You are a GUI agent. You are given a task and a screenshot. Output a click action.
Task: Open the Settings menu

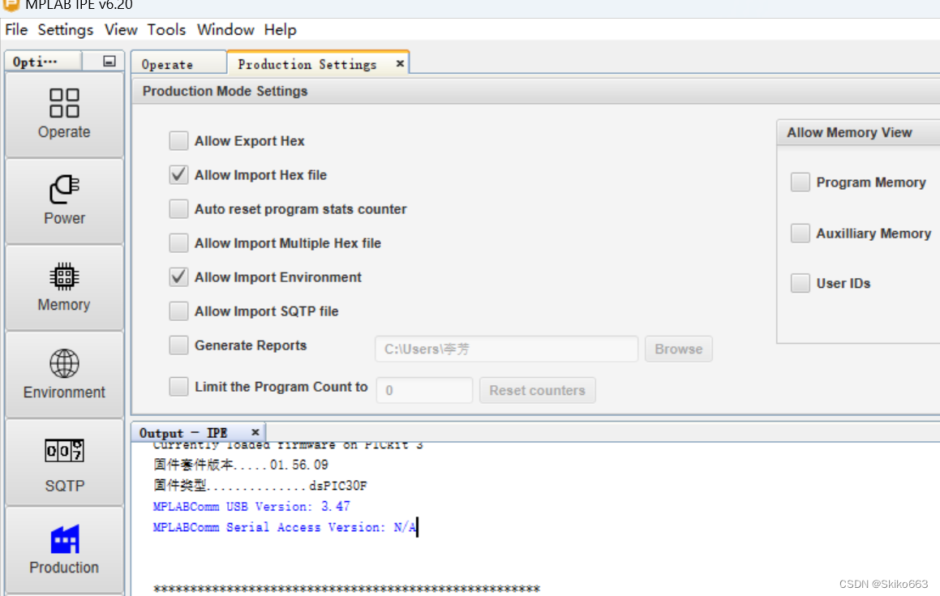tap(66, 29)
